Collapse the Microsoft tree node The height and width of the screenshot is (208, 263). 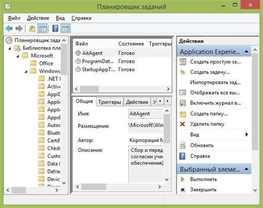coord(18,56)
